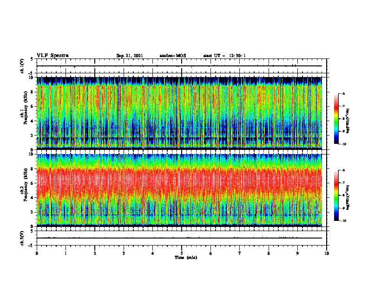
Task: Click the "start UT = 12:30: 1" text
Action: tap(224, 56)
